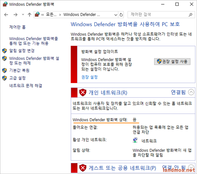Click shield icon beside 기본값 복원
The image size is (197, 174).
5,70
